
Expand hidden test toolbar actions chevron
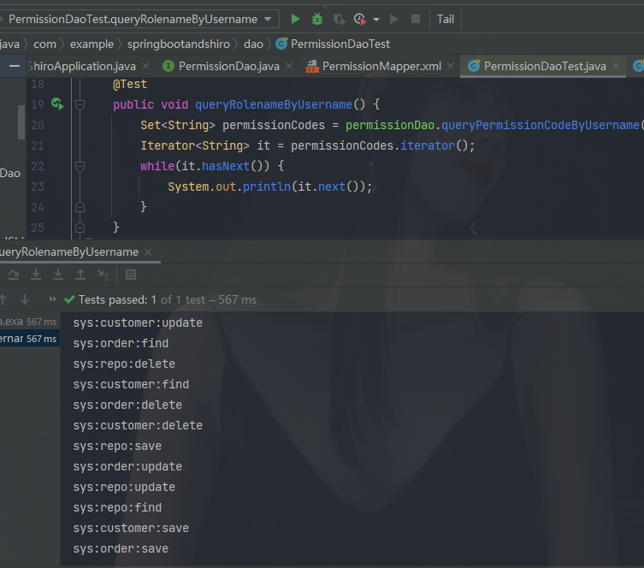(x=52, y=299)
